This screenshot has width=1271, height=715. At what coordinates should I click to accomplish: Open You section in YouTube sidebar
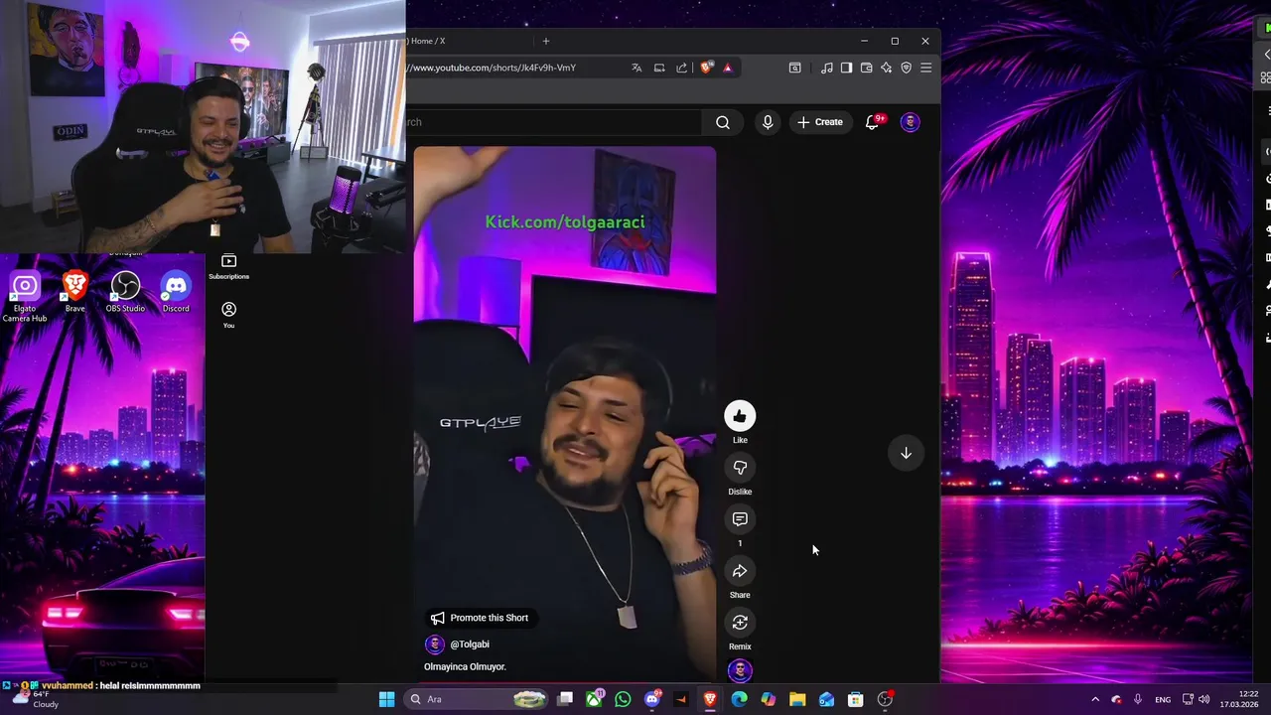point(228,315)
